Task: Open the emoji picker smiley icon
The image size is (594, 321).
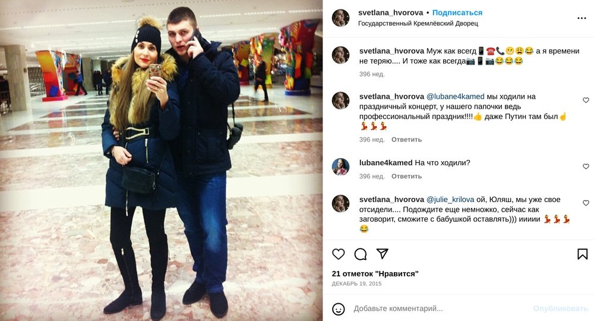Action: 339,309
